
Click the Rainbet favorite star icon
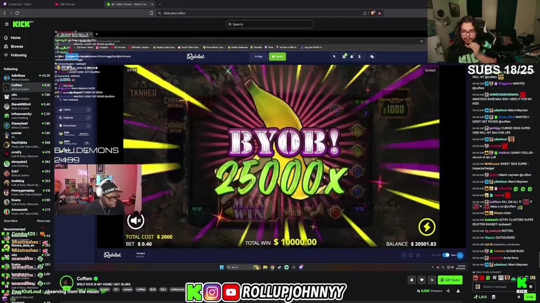418,255
